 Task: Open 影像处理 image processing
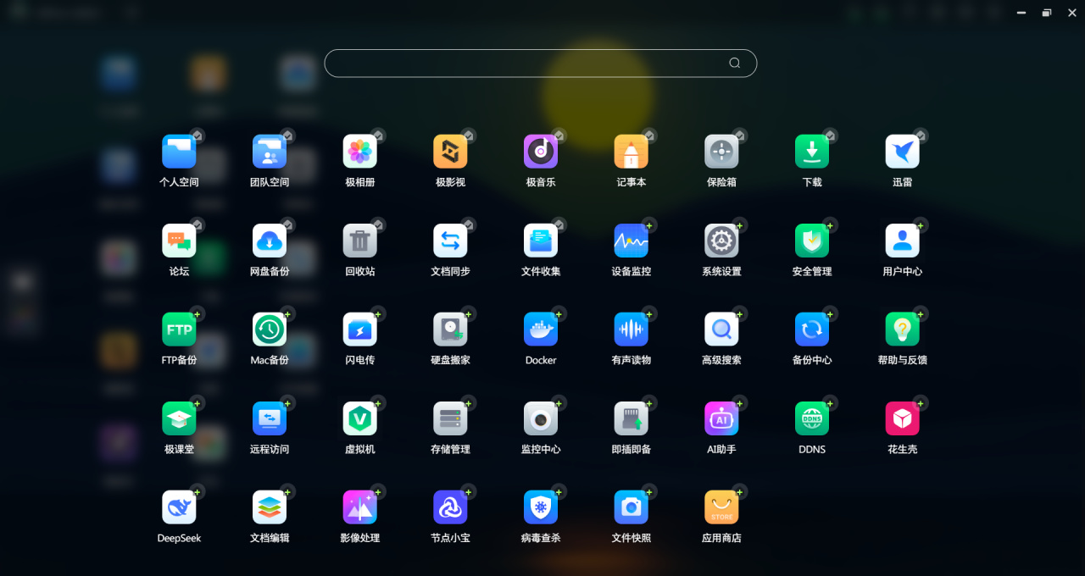360,507
